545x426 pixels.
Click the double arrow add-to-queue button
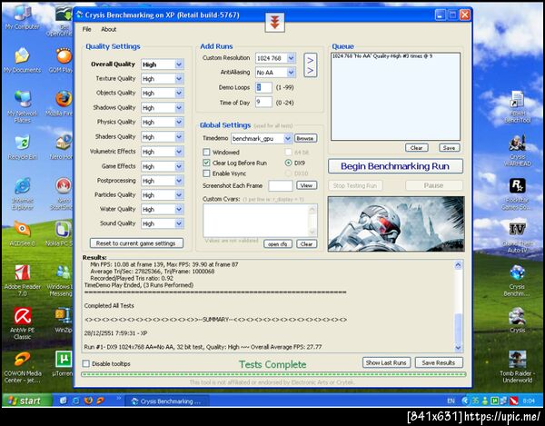click(311, 65)
